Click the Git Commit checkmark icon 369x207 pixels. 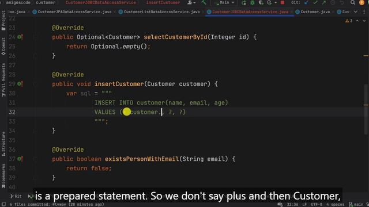pyautogui.click(x=315, y=2)
